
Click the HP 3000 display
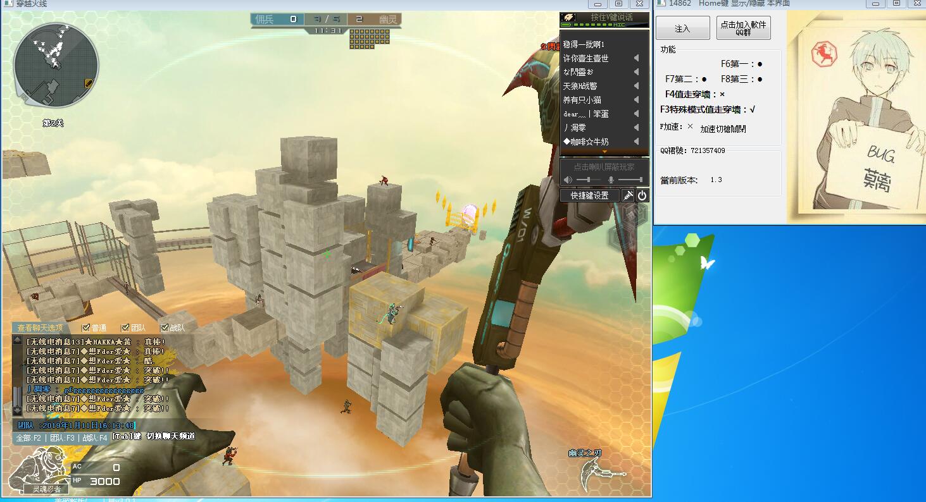tap(96, 481)
